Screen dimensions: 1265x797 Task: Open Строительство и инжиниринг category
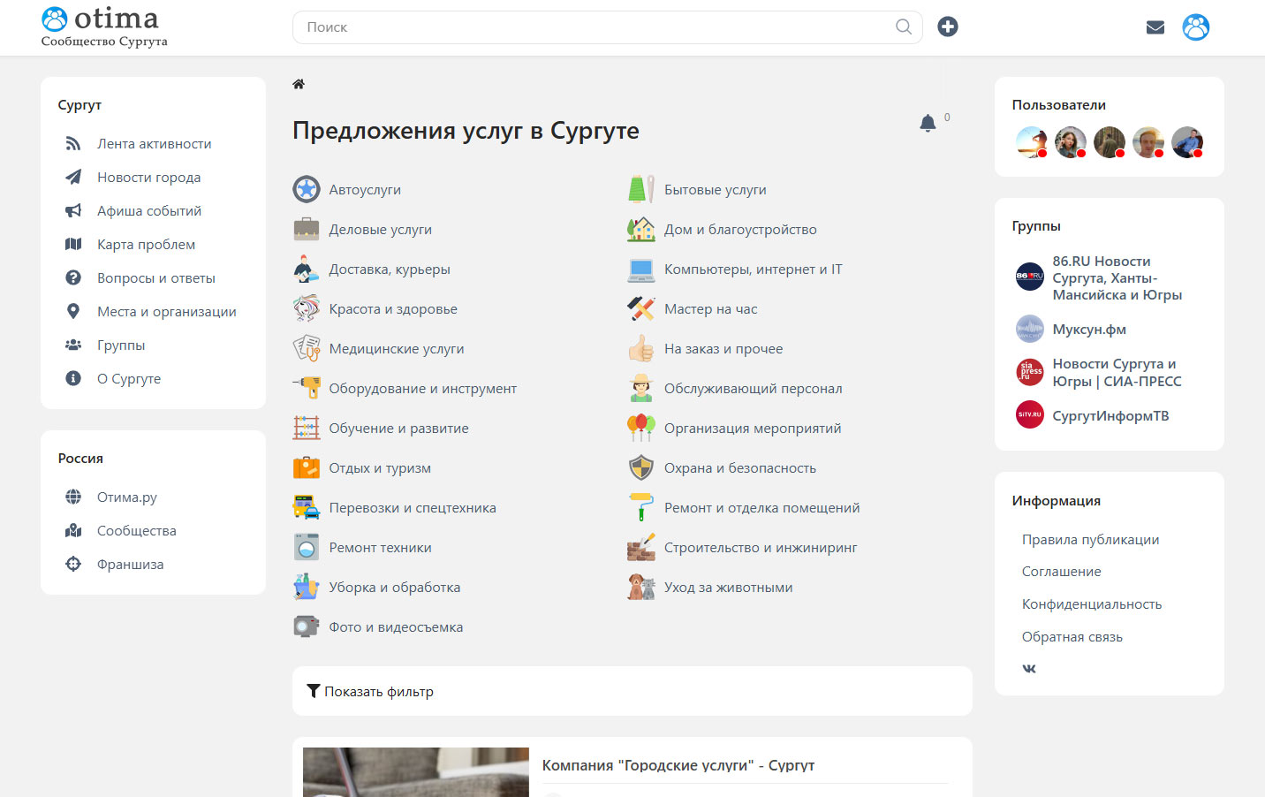pos(761,547)
